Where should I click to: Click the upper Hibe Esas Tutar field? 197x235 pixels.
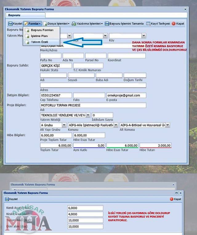(x=89, y=135)
